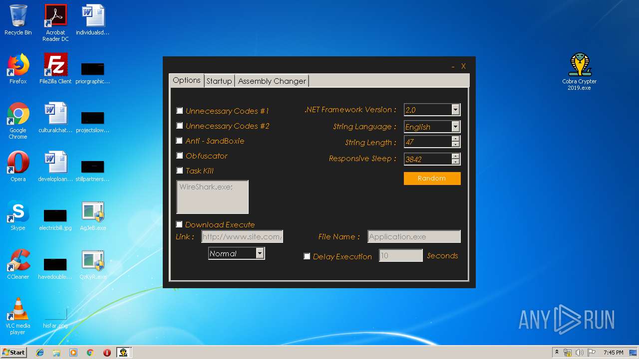Image resolution: width=639 pixels, height=359 pixels.
Task: Expand the .NET Framework Version dropdown
Action: click(x=455, y=110)
